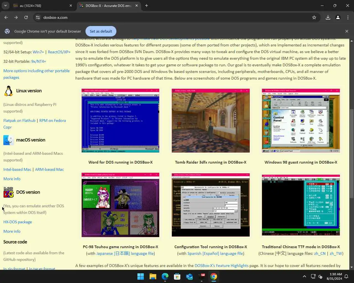Screen dimensions: 354x283
Task: Open Chrome profile icon
Action: [x=338, y=17]
